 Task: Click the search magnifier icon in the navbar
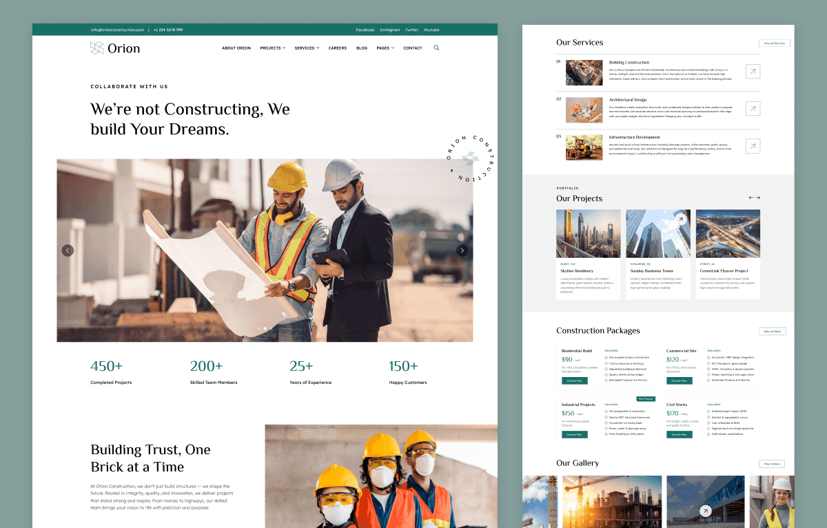click(x=436, y=48)
